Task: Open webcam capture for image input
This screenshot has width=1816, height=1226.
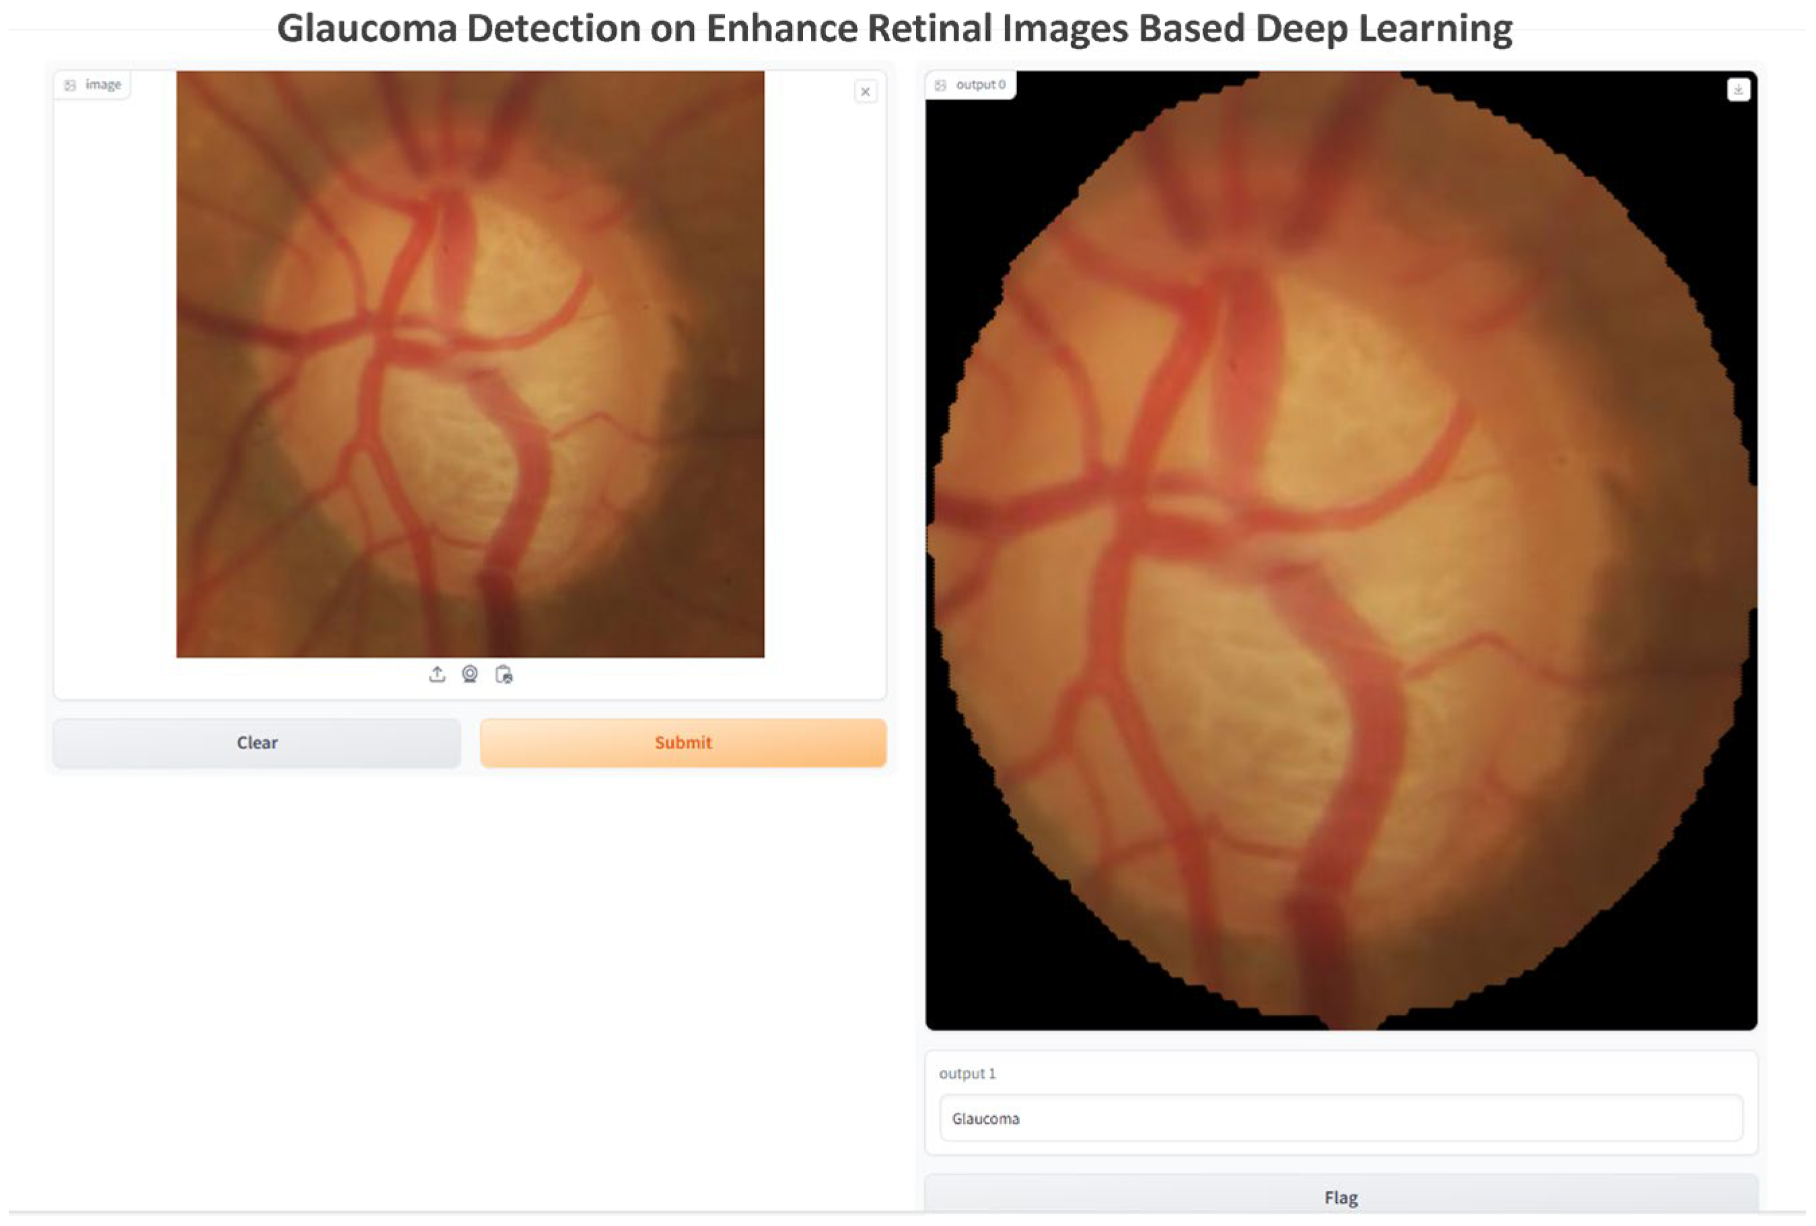Action: pos(470,674)
